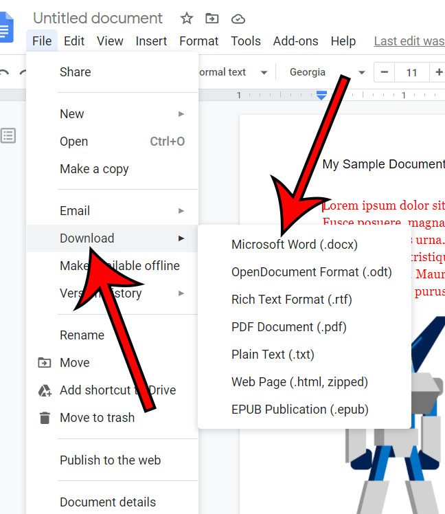Viewport: 445px width, 514px height.
Task: Click the Add shortcut to Drive icon
Action: click(x=45, y=390)
